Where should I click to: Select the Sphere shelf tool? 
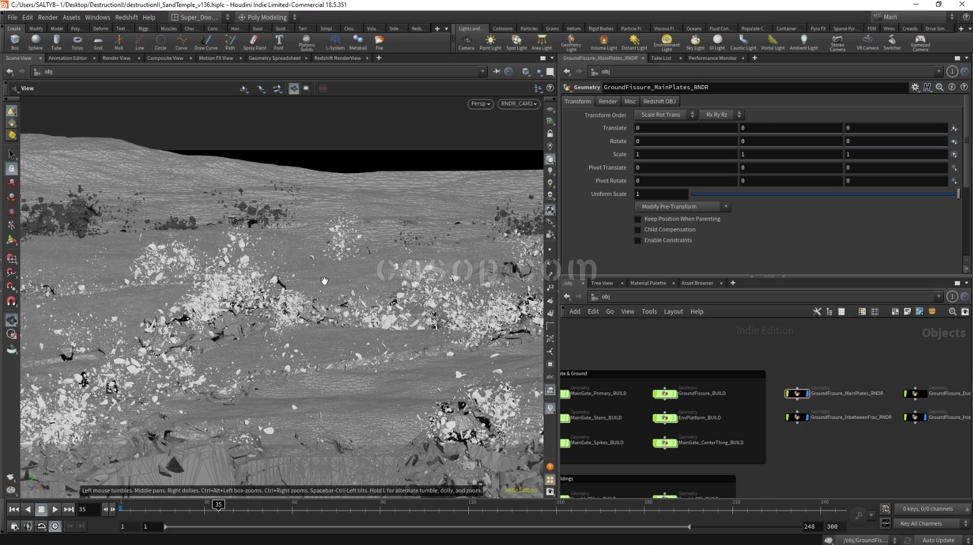point(35,42)
